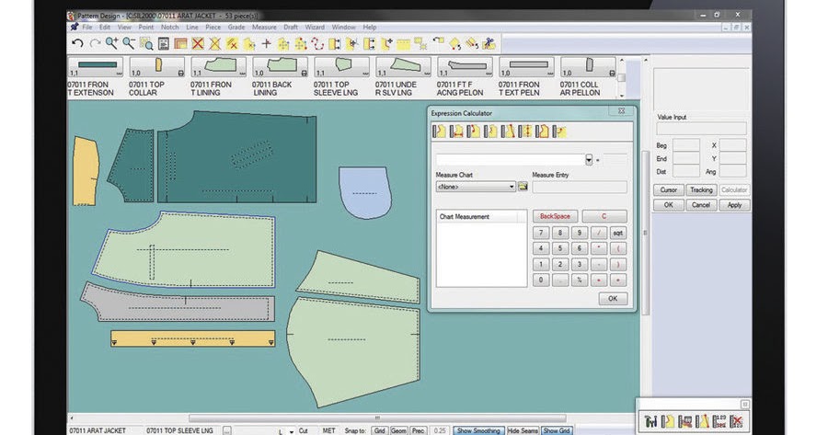
Task: Toggle the Show Smoothing option
Action: point(479,430)
